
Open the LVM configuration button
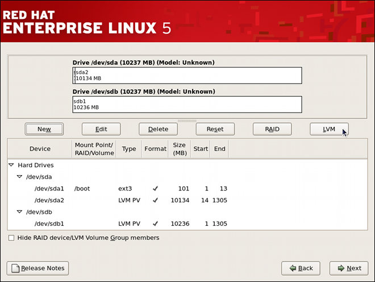(x=329, y=129)
